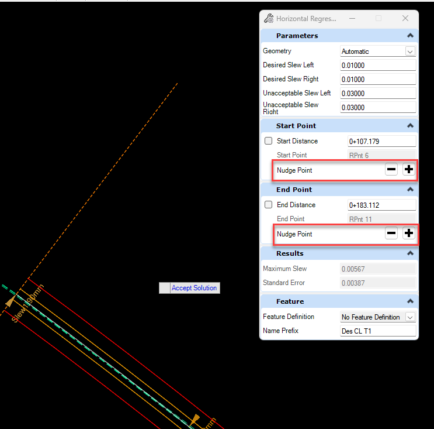Image resolution: width=434 pixels, height=429 pixels.
Task: Click the Desired Slew Right field
Action: [378, 80]
